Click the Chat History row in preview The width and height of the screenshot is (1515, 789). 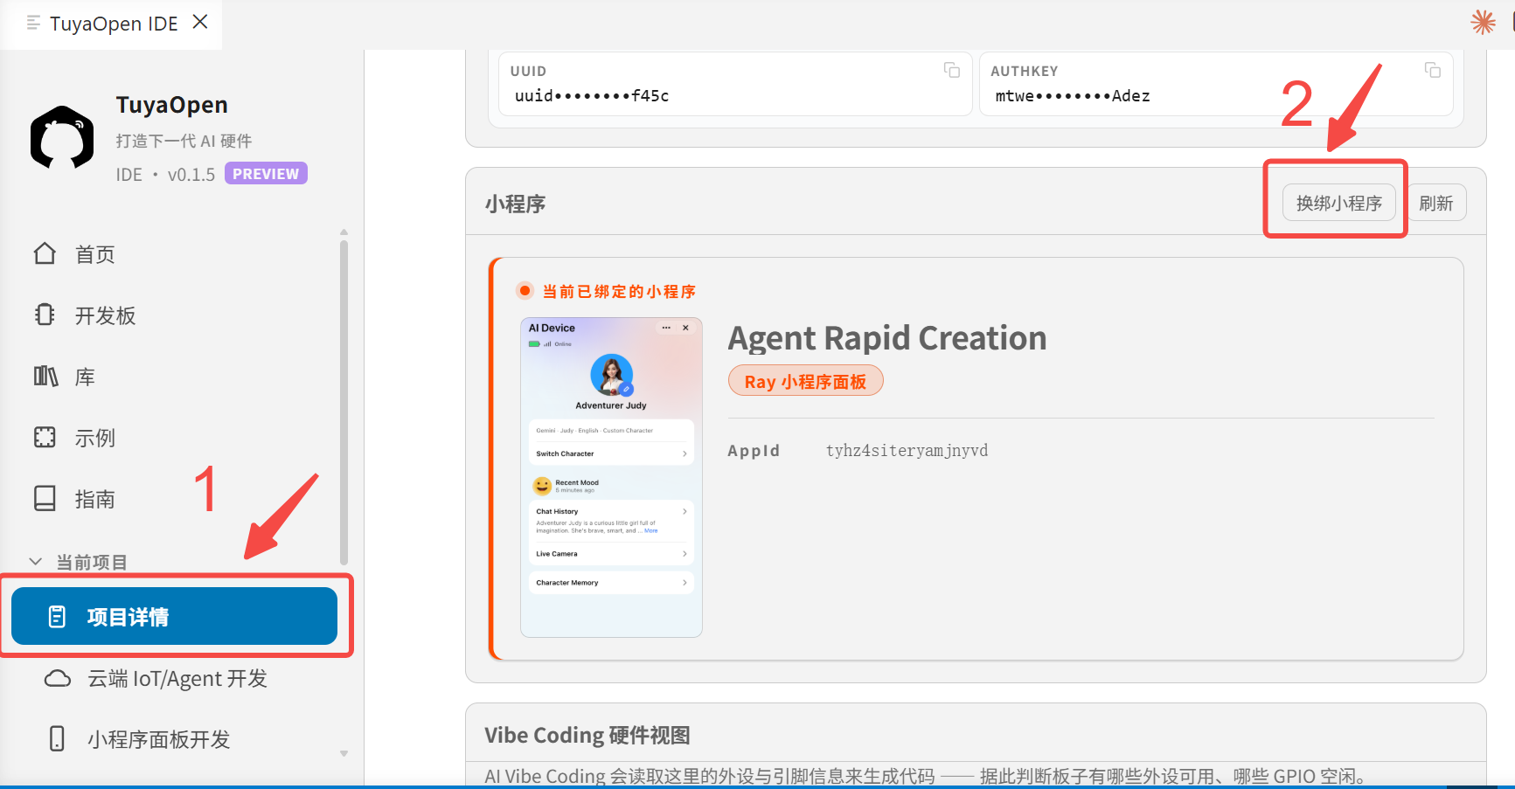[x=611, y=521]
